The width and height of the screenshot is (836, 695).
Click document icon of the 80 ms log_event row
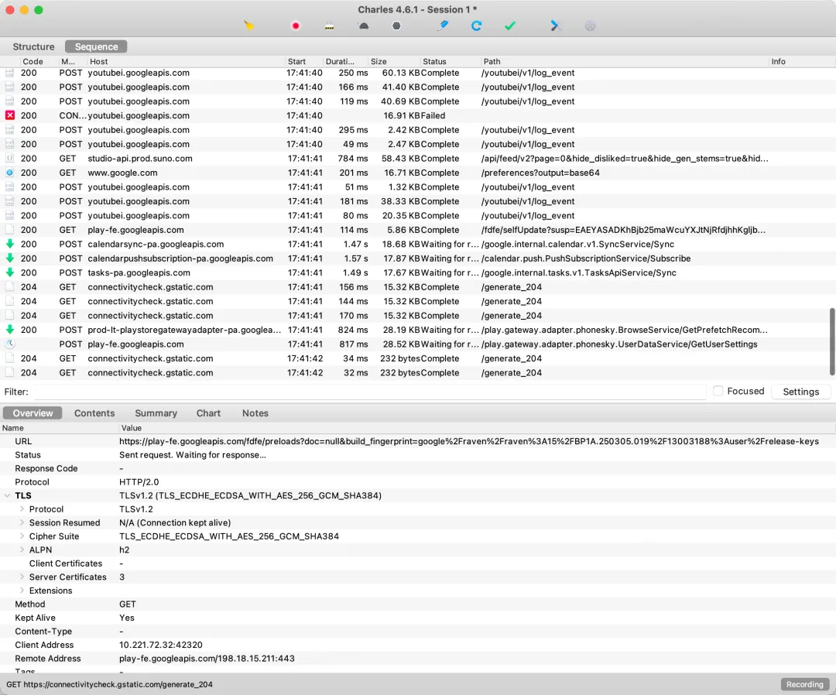[9, 215]
